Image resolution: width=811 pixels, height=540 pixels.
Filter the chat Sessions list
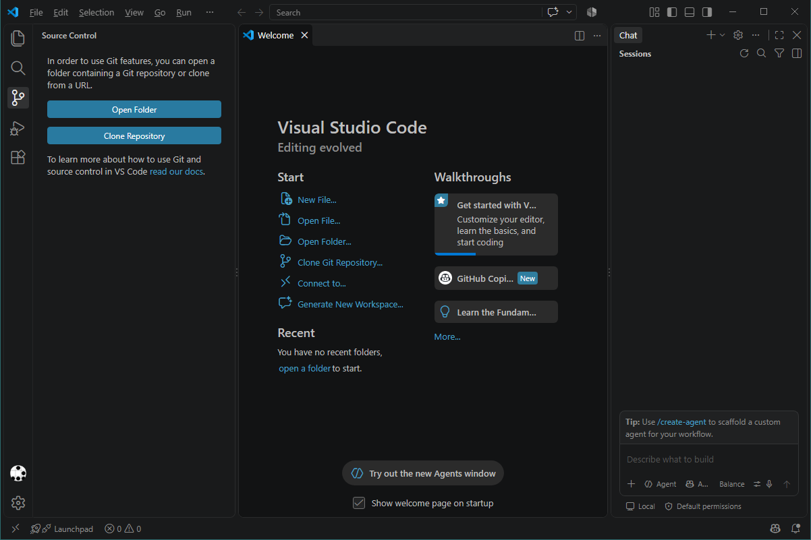coord(779,53)
